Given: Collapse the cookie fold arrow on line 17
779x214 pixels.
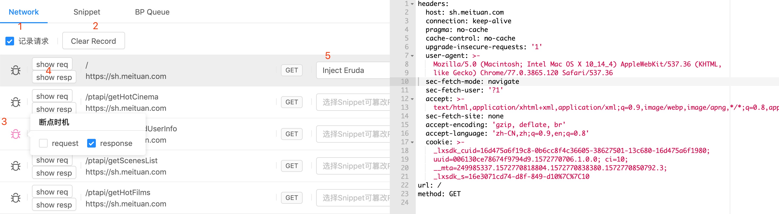Looking at the screenshot, I should 412,142.
